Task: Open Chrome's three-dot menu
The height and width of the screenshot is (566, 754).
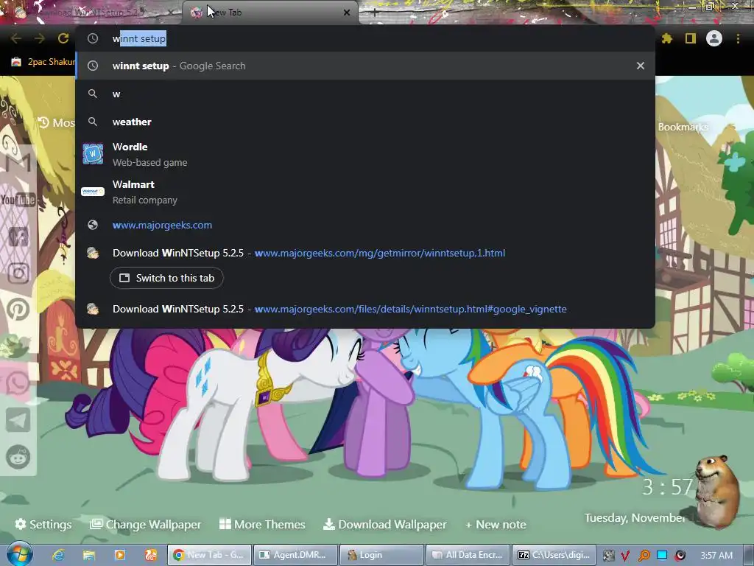Action: (738, 38)
